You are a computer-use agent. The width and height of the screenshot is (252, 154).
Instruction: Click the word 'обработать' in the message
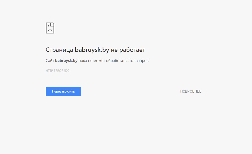click(x=117, y=61)
